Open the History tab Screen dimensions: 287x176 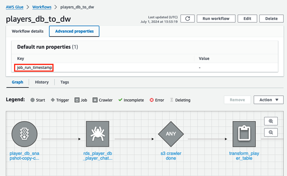point(42,82)
